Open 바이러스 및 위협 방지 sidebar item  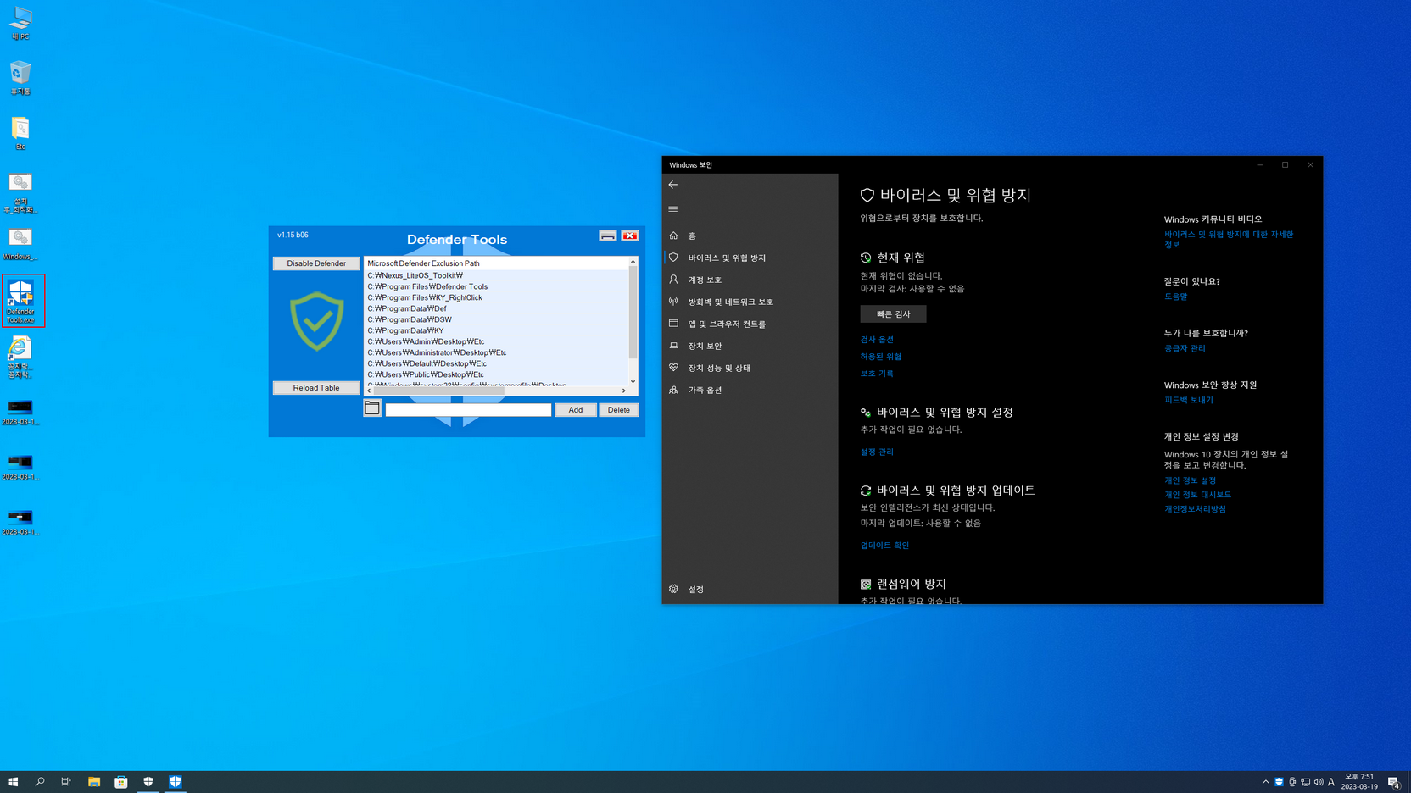pyautogui.click(x=750, y=258)
